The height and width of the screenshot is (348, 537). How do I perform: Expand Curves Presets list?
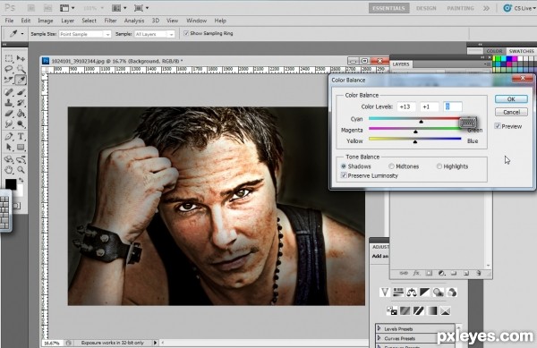379,338
